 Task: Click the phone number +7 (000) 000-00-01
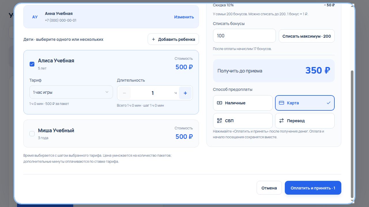tap(61, 20)
